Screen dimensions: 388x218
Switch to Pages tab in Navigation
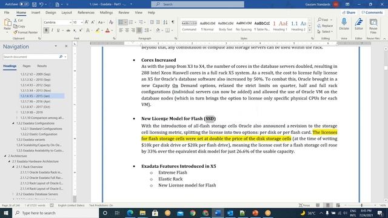[27, 66]
